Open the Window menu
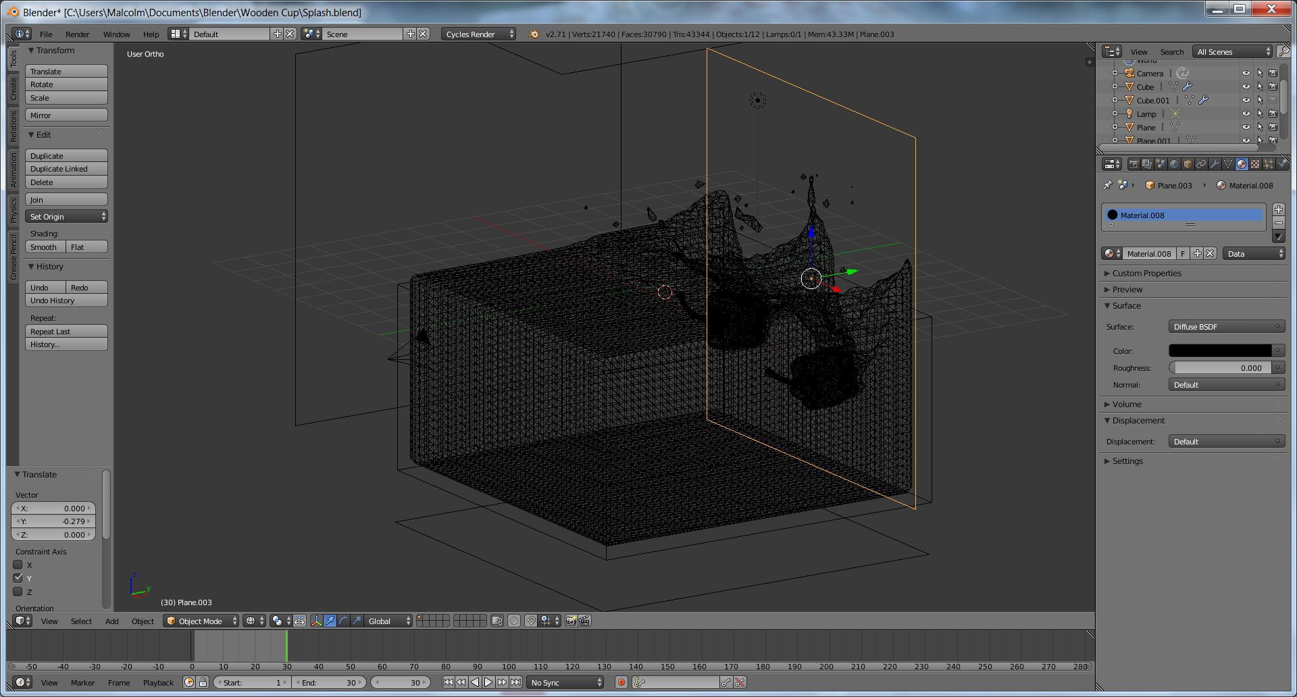Image resolution: width=1297 pixels, height=697 pixels. (116, 34)
